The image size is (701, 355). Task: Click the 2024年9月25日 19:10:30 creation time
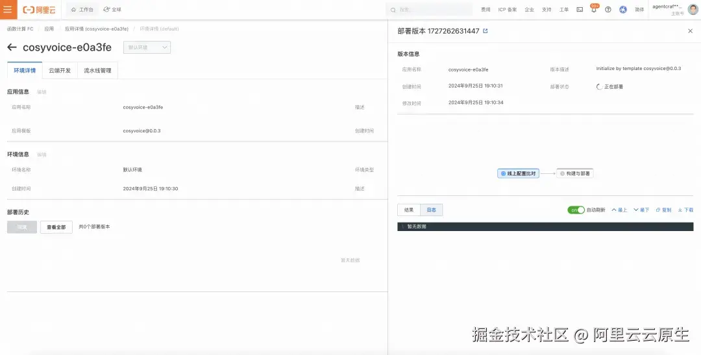point(151,189)
